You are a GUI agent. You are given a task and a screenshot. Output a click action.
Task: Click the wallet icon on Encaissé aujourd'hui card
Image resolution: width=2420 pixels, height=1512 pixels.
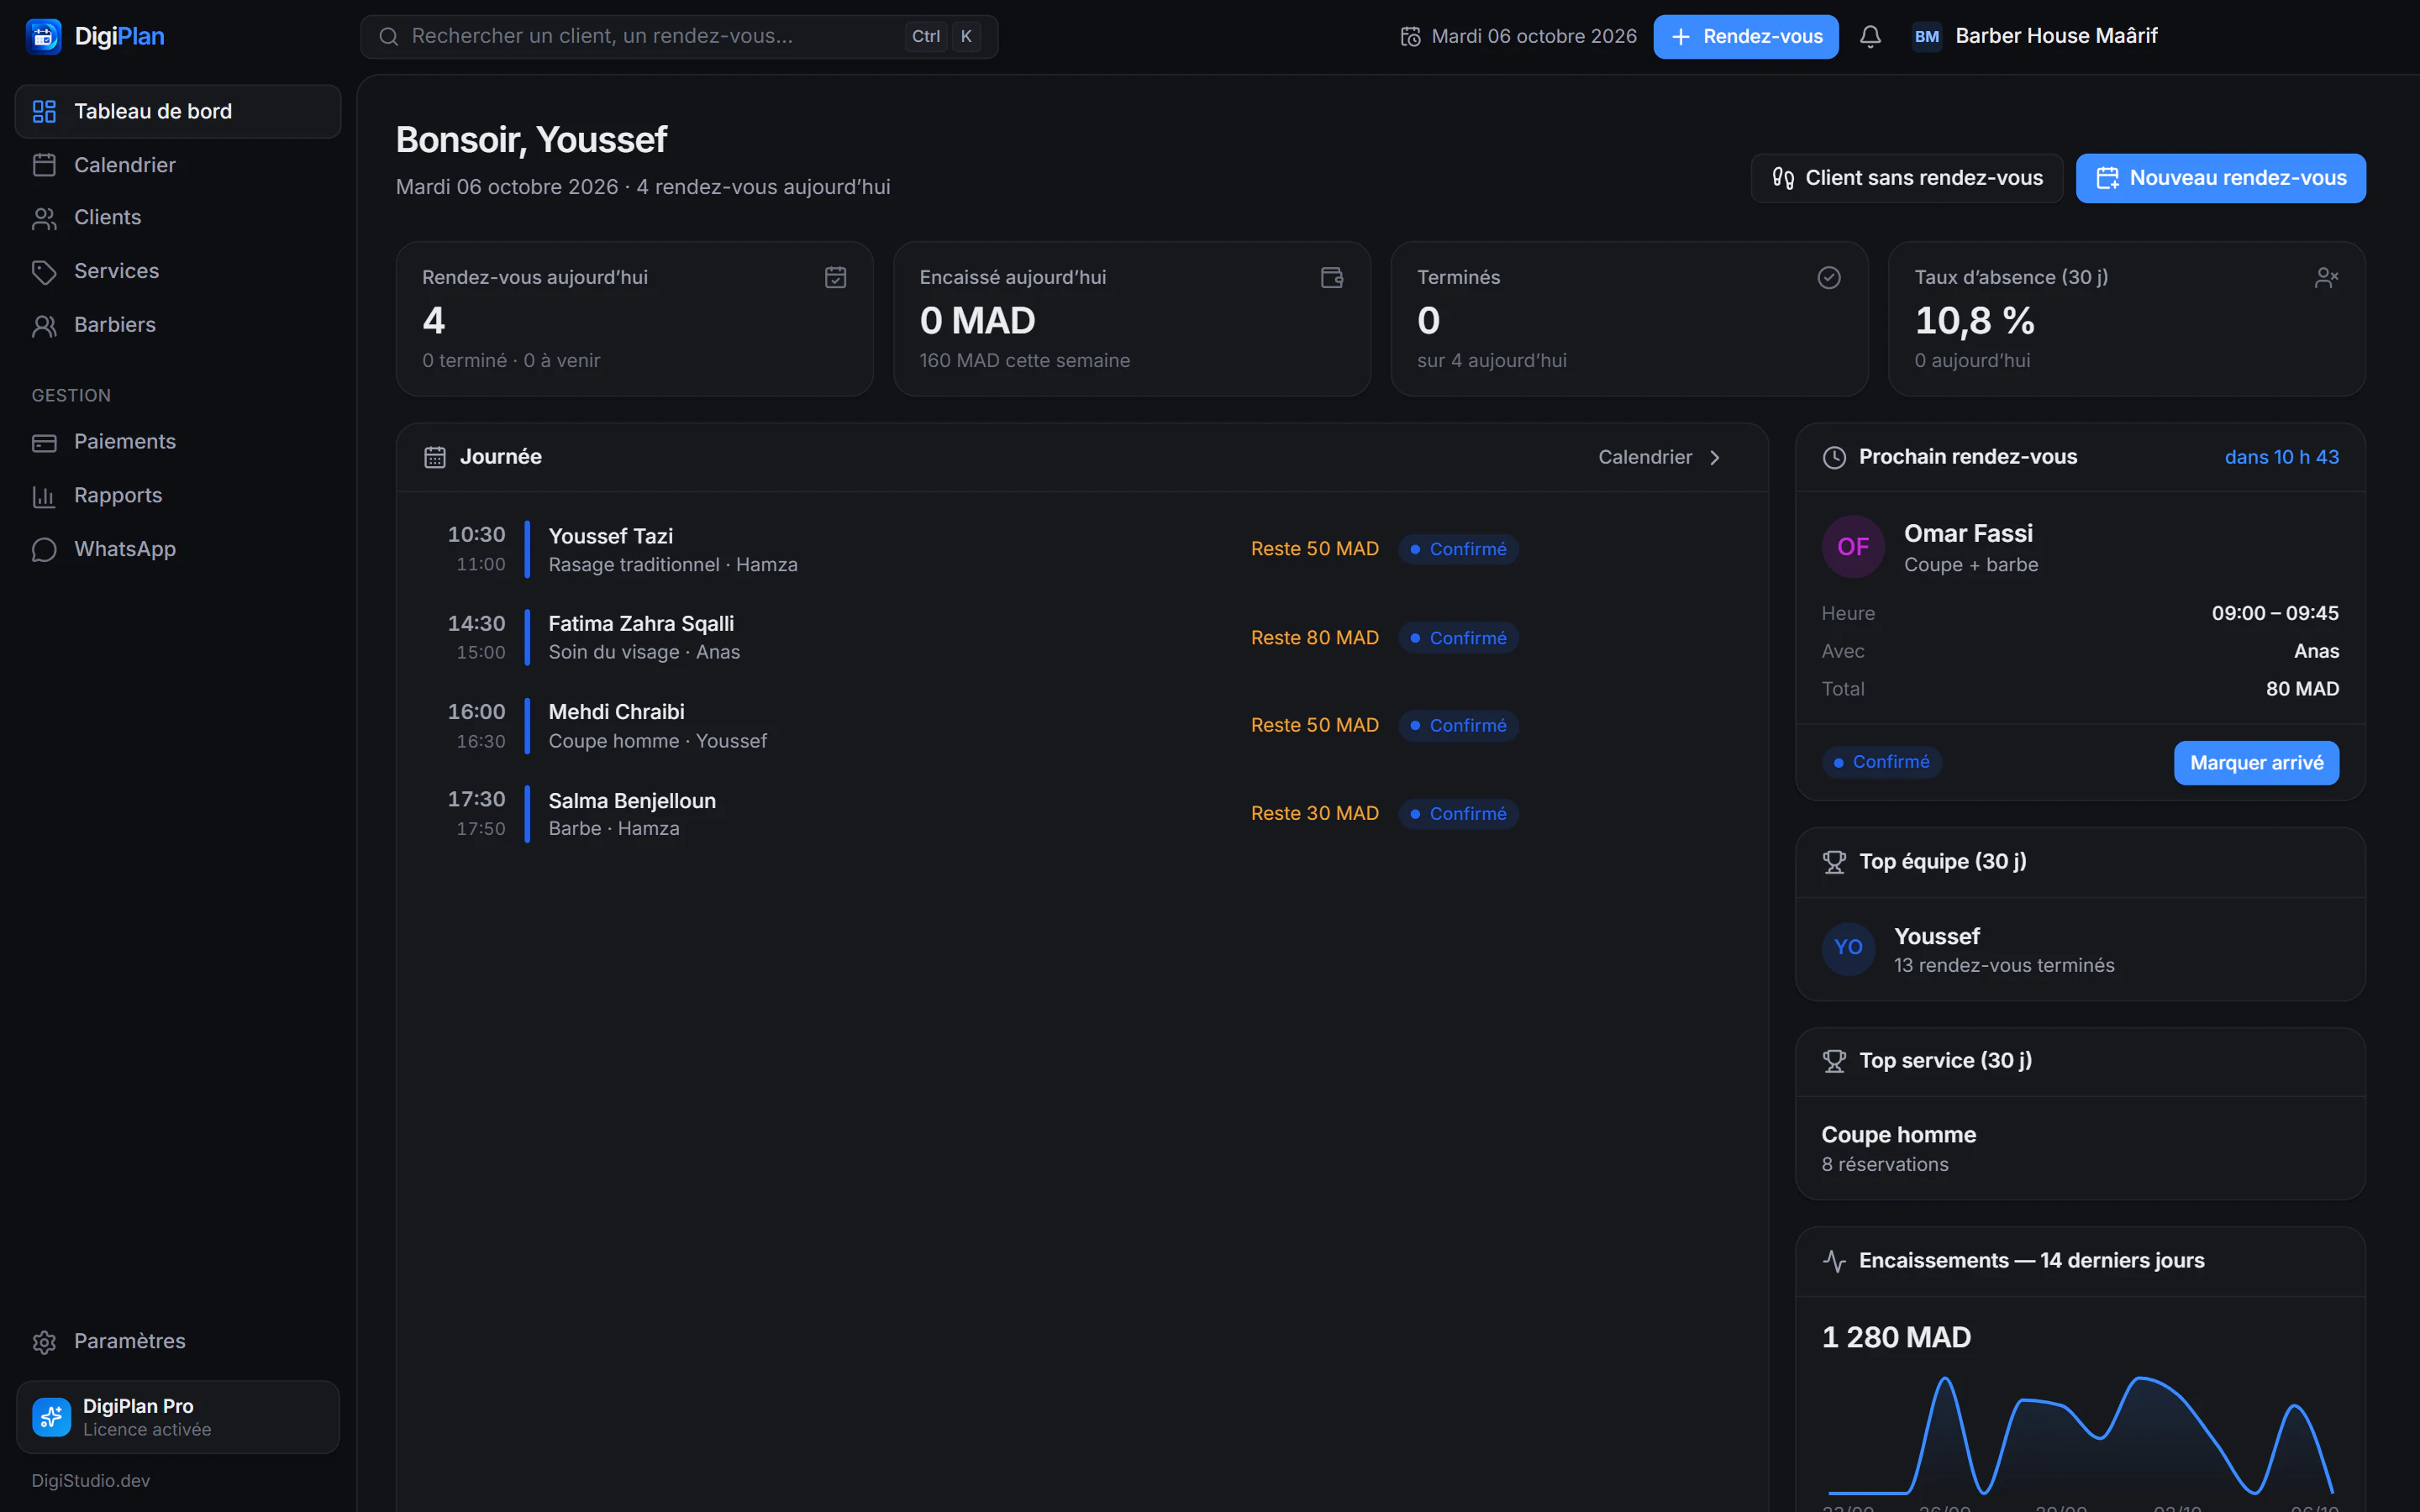1332,277
